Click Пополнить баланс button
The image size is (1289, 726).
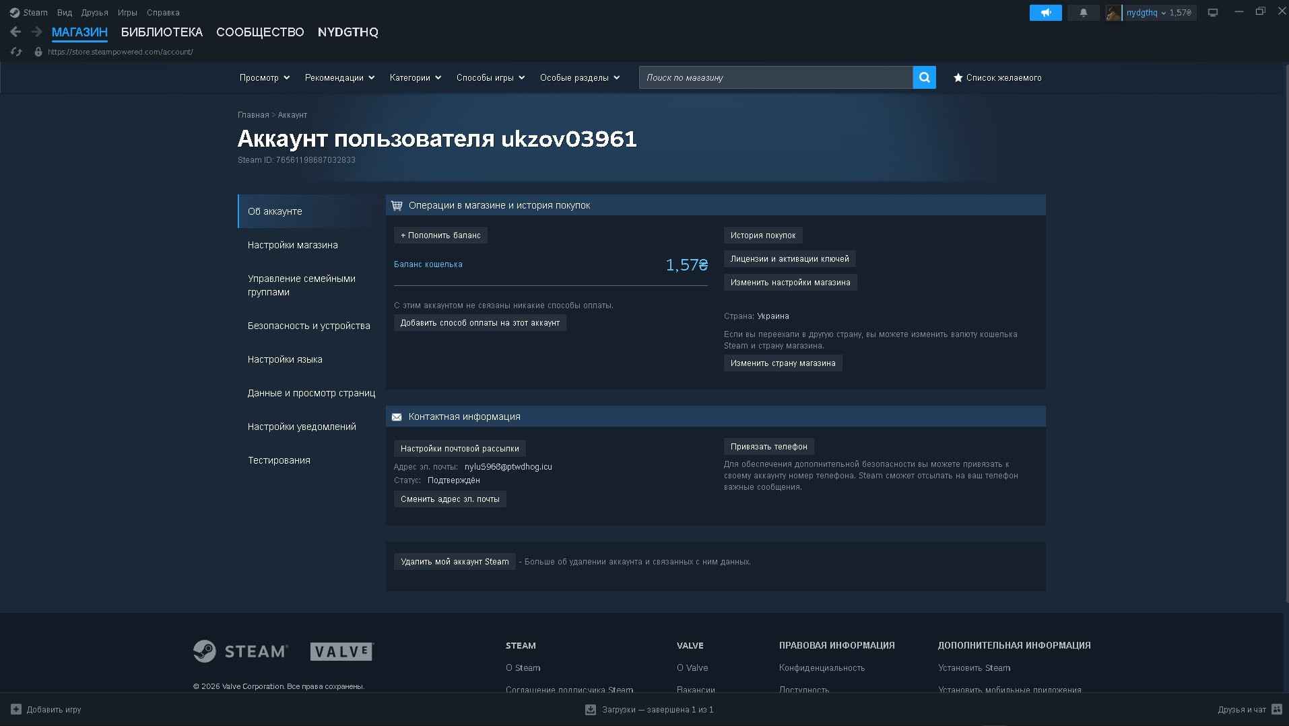(440, 235)
